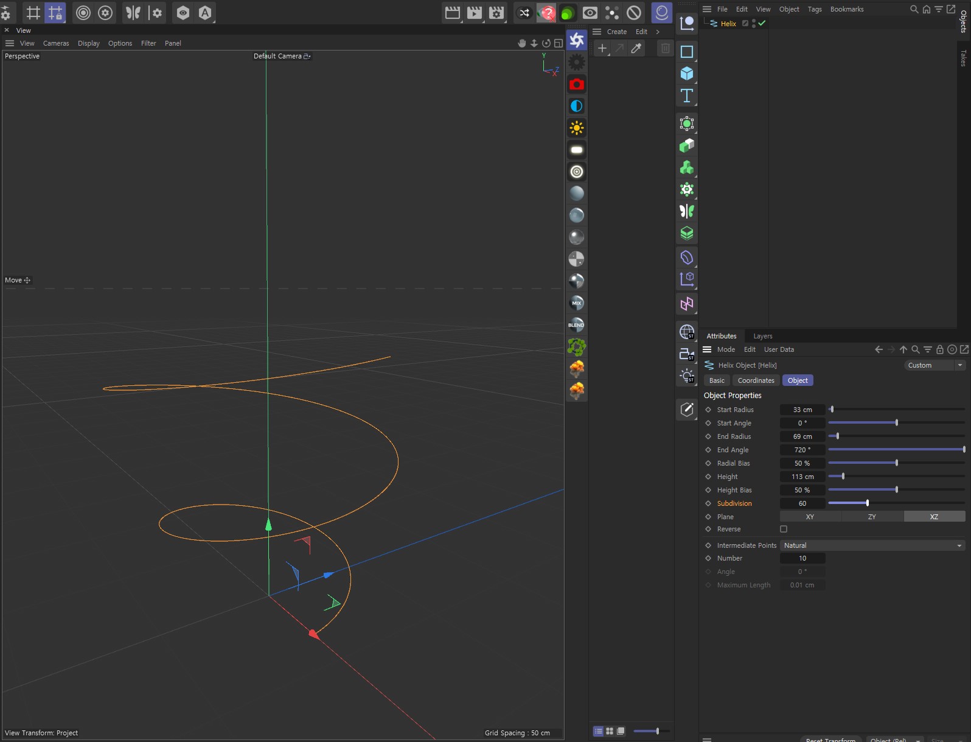Click the eyedropper icon in material manager
The image size is (971, 742).
point(636,49)
